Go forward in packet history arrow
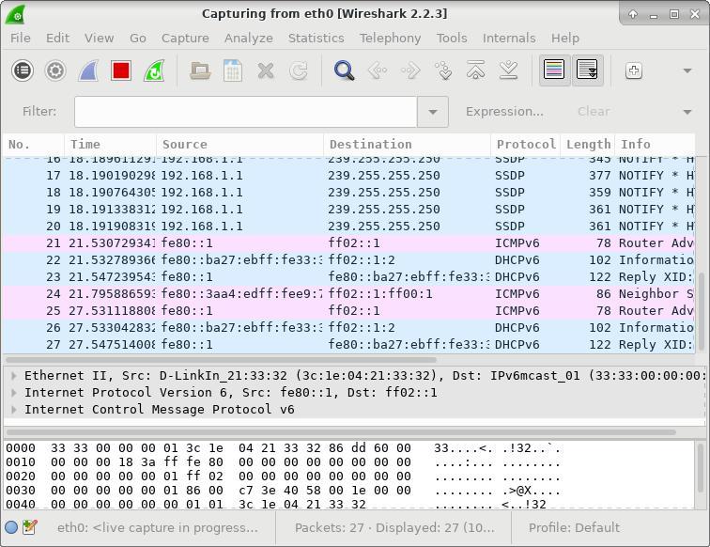The height and width of the screenshot is (547, 710). (x=410, y=70)
